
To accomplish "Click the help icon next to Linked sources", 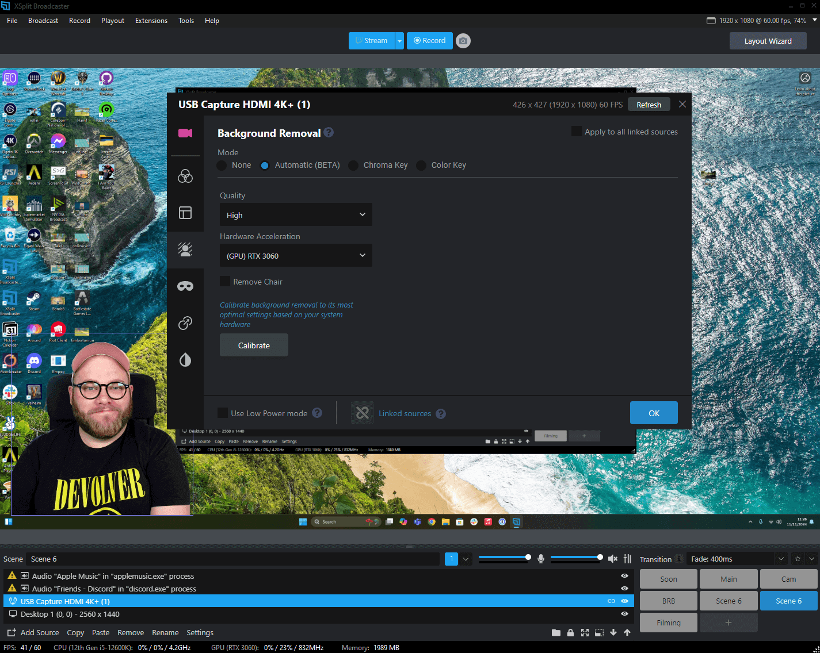I will (441, 414).
